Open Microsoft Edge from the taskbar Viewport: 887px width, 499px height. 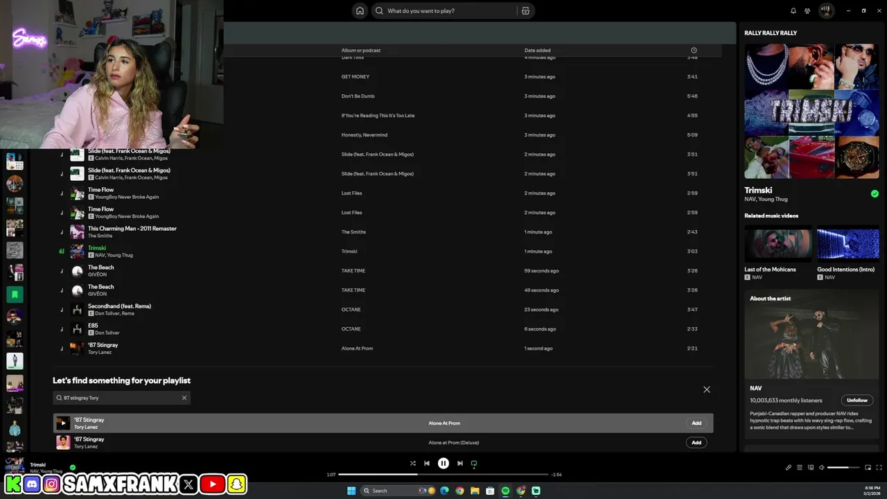tap(445, 491)
